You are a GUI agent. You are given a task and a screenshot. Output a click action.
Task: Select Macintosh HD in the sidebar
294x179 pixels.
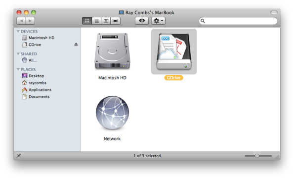pyautogui.click(x=38, y=38)
